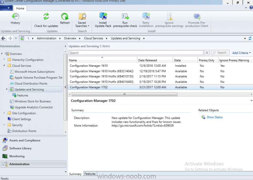Open the Add Criteria dropdown
253x180 pixels.
coord(241,53)
